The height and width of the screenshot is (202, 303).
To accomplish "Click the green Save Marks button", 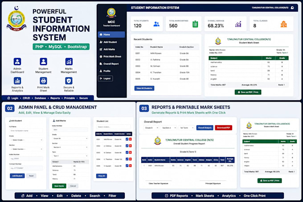I will [x=59, y=186].
